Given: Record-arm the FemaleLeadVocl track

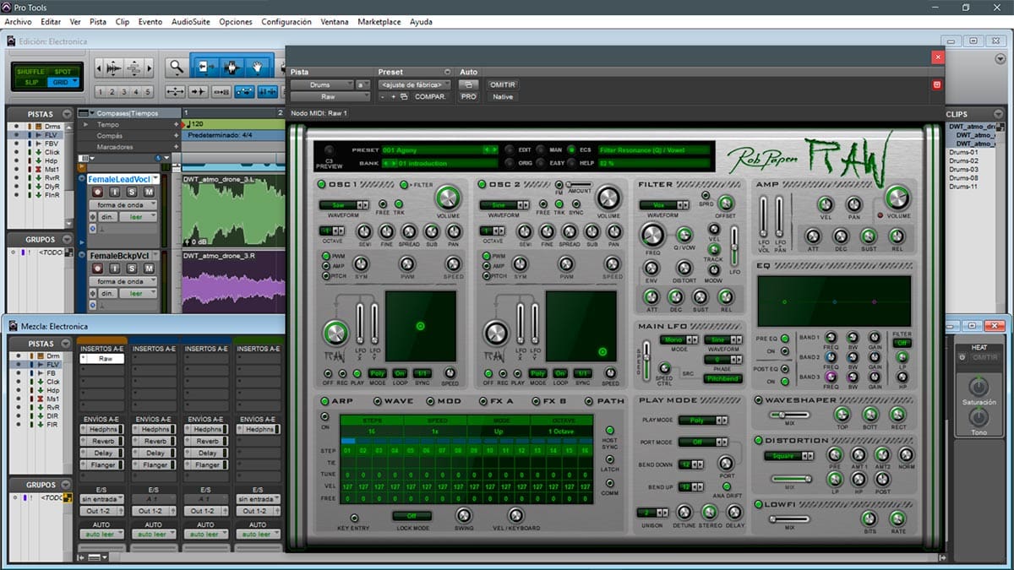Looking at the screenshot, I should click(99, 193).
